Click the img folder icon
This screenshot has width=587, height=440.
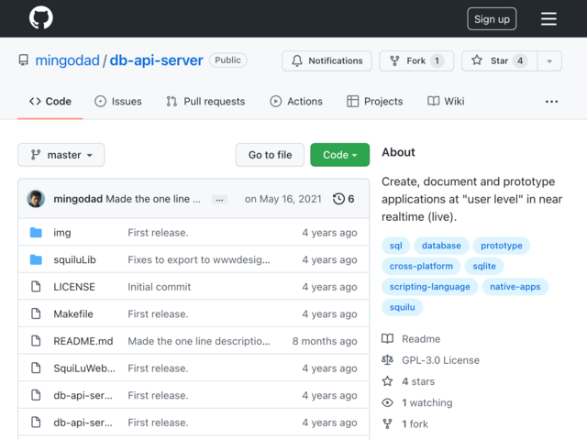click(x=36, y=232)
